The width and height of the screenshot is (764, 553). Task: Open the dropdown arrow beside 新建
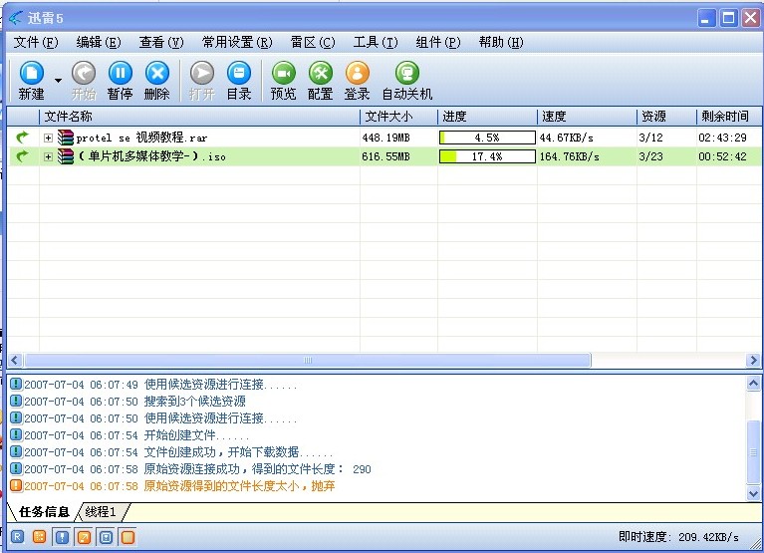pyautogui.click(x=58, y=81)
